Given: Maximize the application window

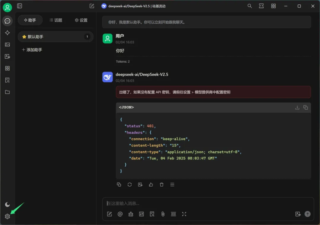Looking at the screenshot, I should click(299, 6).
